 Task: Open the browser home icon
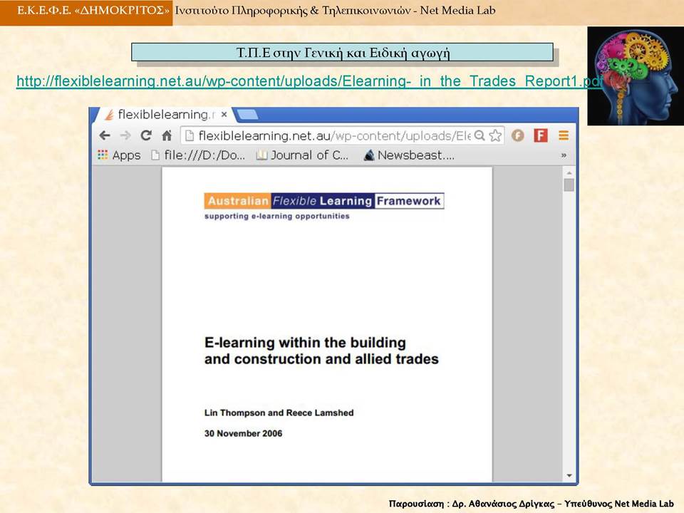[x=167, y=135]
